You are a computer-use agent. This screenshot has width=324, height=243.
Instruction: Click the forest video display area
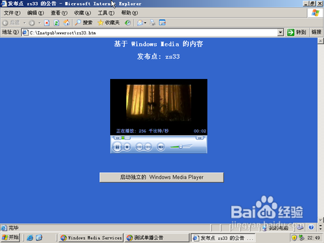(159, 102)
